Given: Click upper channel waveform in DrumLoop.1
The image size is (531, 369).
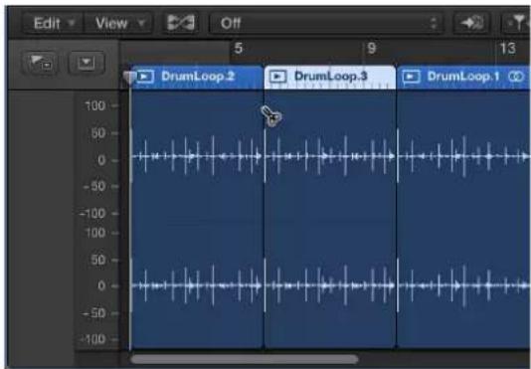Looking at the screenshot, I should pos(463,156).
